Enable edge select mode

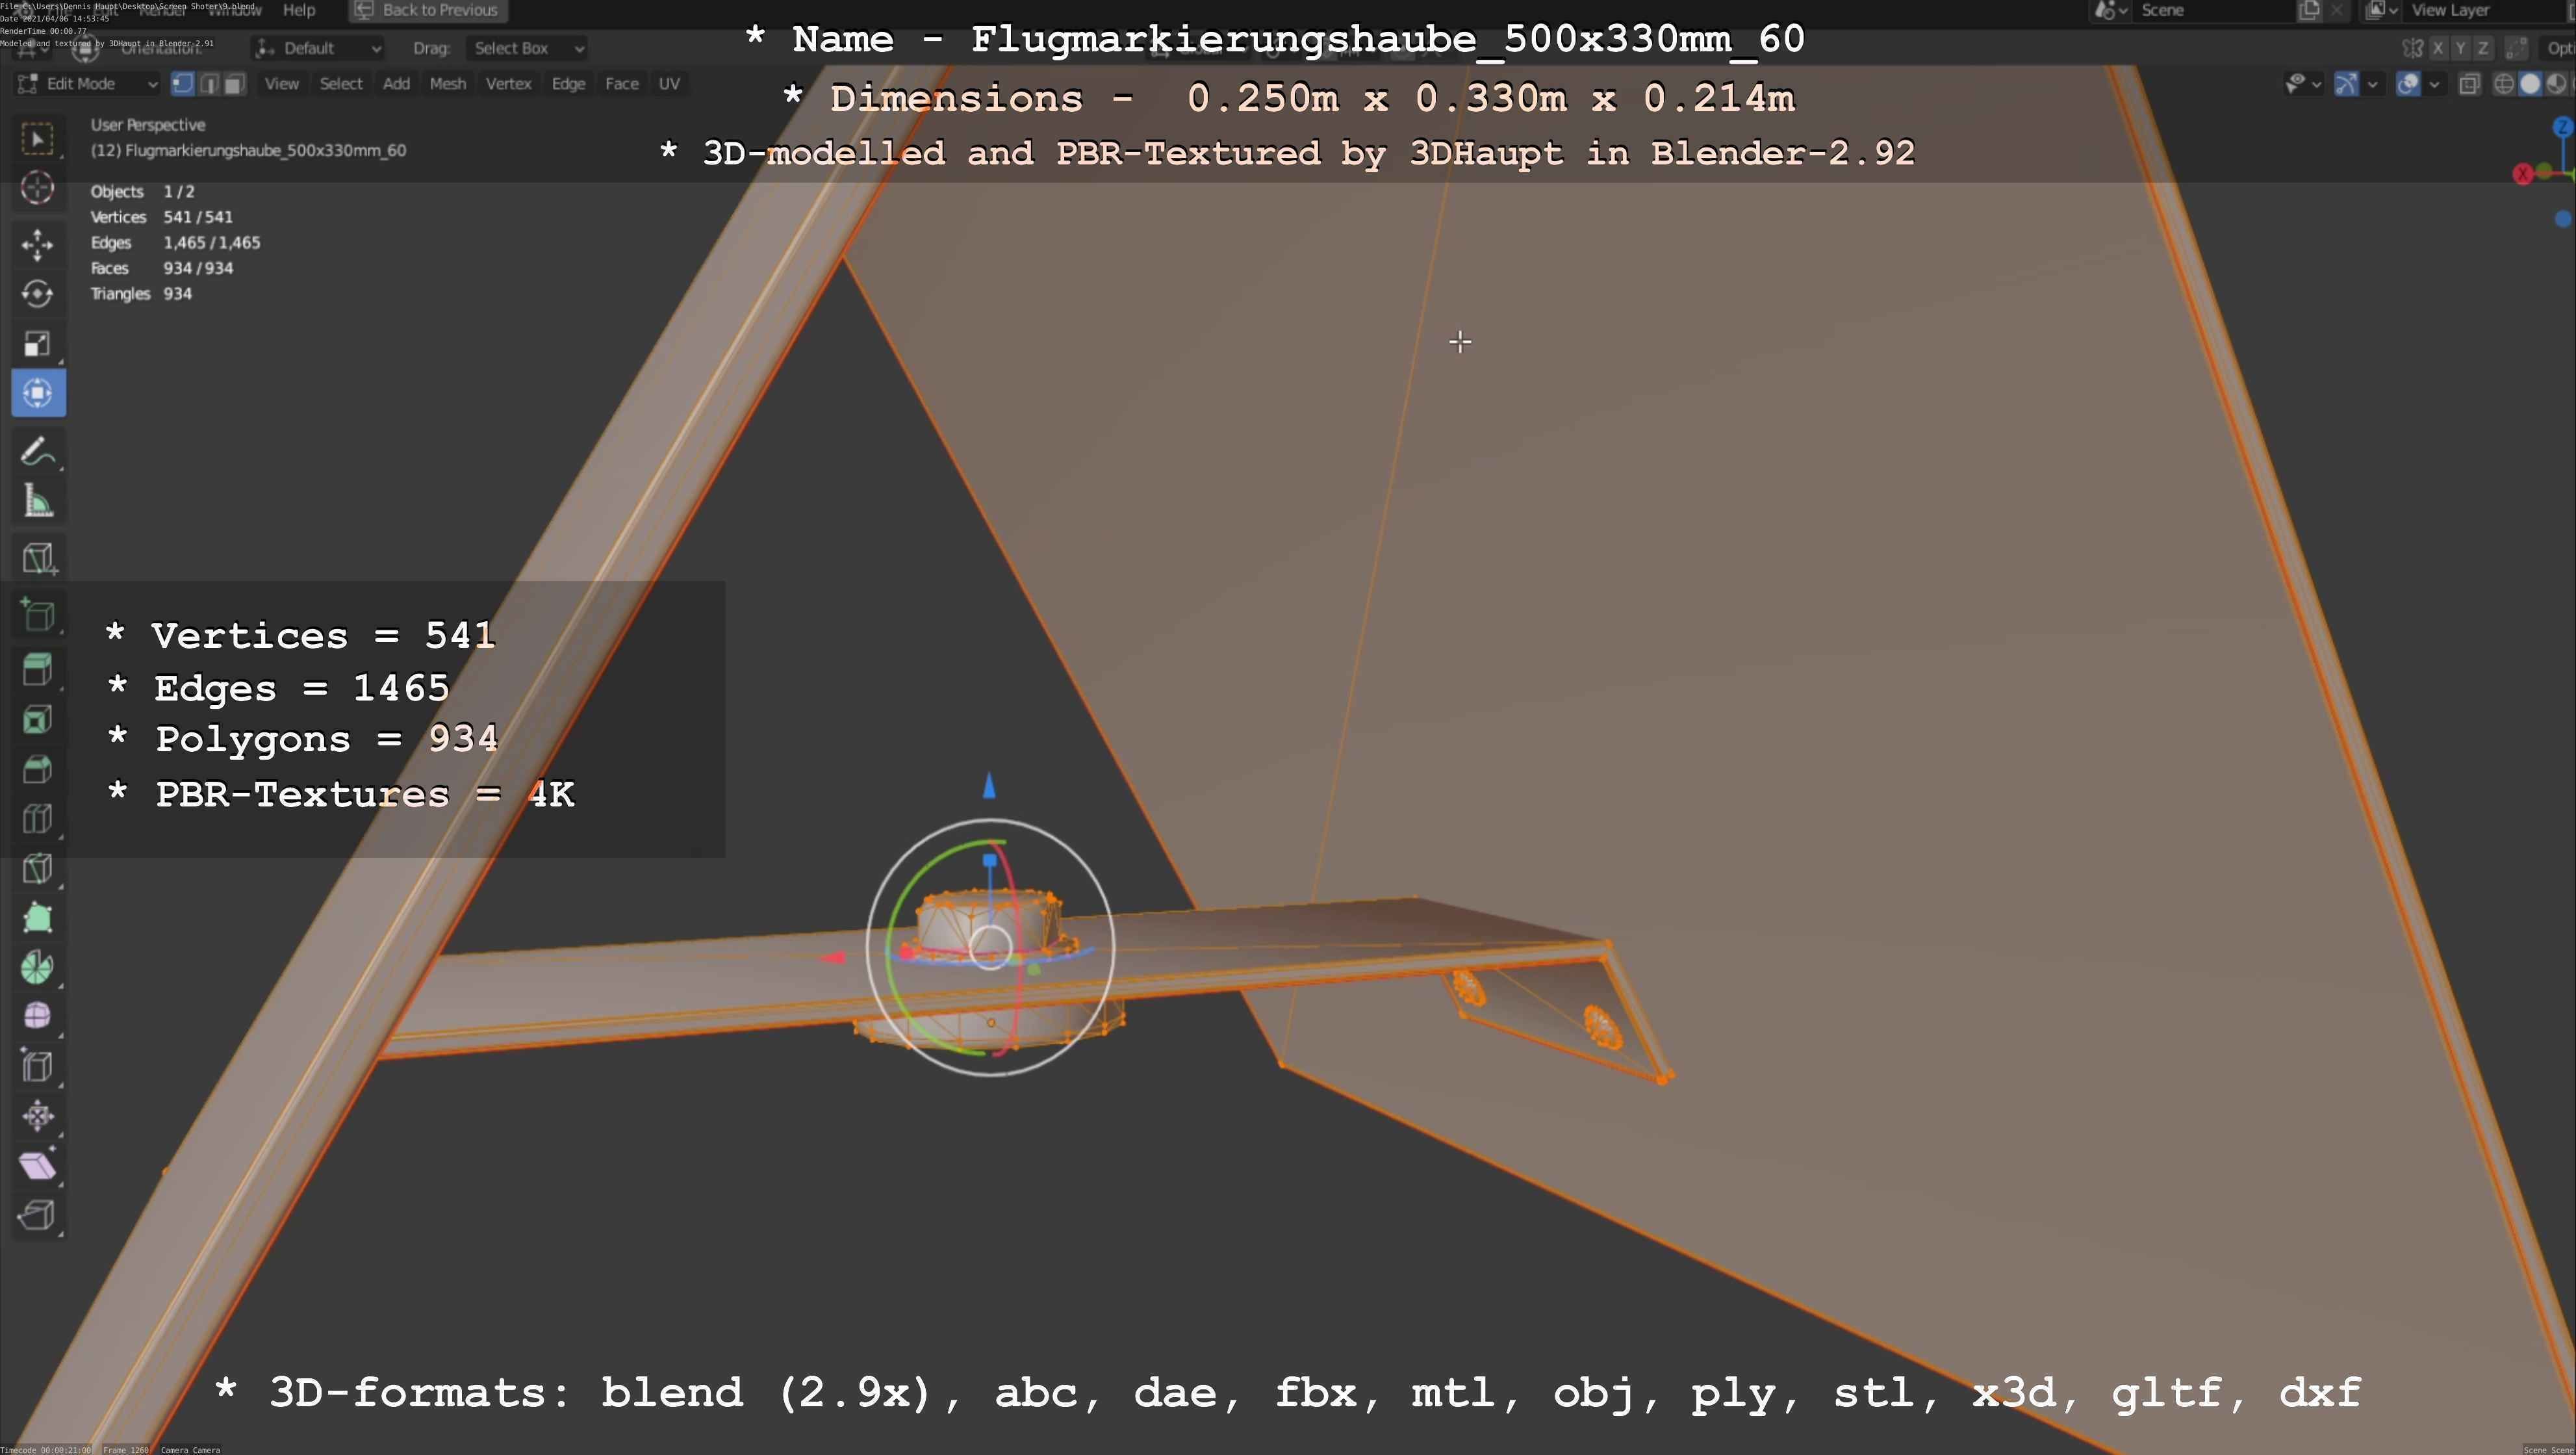[209, 84]
